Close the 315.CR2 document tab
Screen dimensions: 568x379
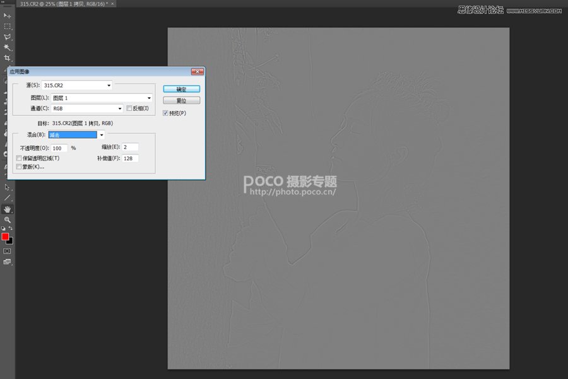pos(112,4)
